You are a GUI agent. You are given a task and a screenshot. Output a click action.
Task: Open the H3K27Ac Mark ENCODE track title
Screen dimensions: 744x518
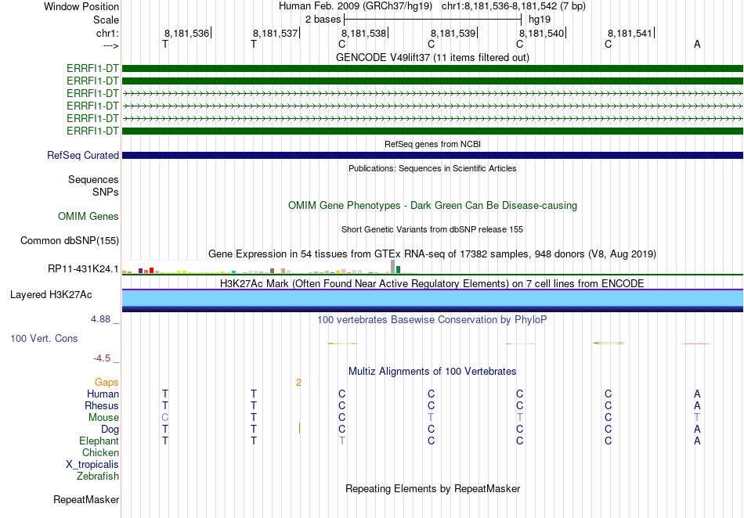coord(432,284)
